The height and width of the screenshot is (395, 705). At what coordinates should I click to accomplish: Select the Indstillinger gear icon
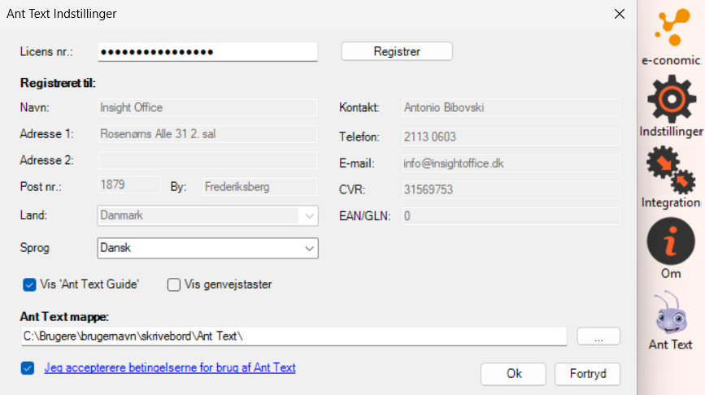[671, 98]
